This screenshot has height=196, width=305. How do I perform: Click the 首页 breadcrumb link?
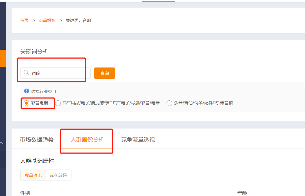pos(24,21)
